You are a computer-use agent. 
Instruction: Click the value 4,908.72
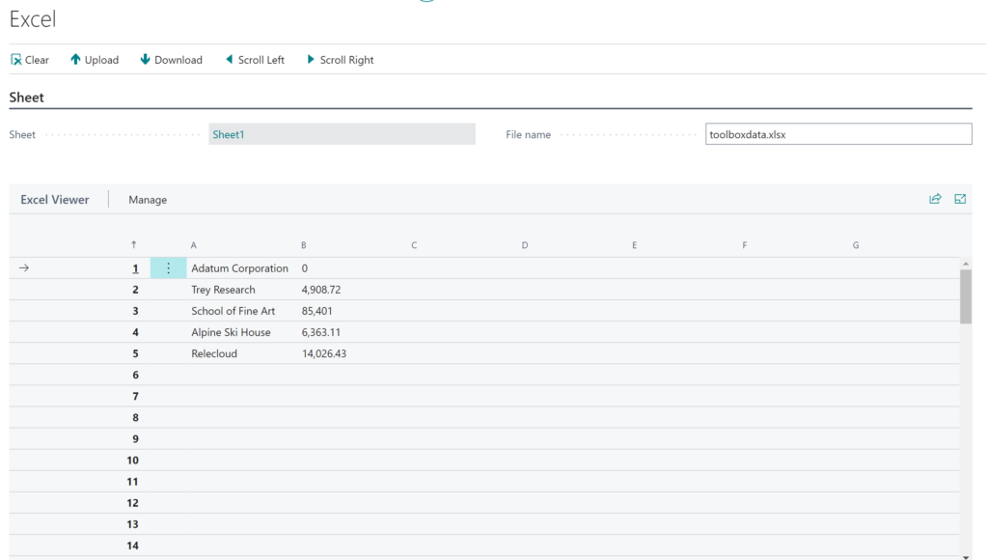[x=320, y=290]
